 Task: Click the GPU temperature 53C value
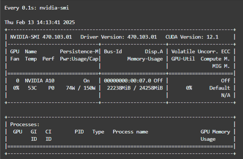pos(32,88)
